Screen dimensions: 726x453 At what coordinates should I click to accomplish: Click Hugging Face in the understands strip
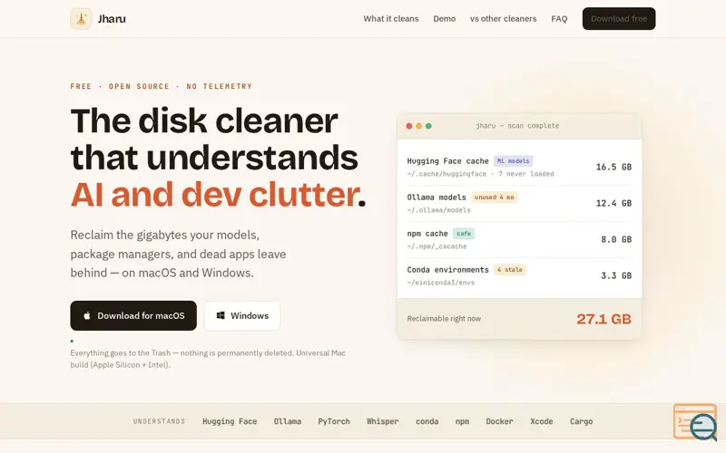click(230, 421)
